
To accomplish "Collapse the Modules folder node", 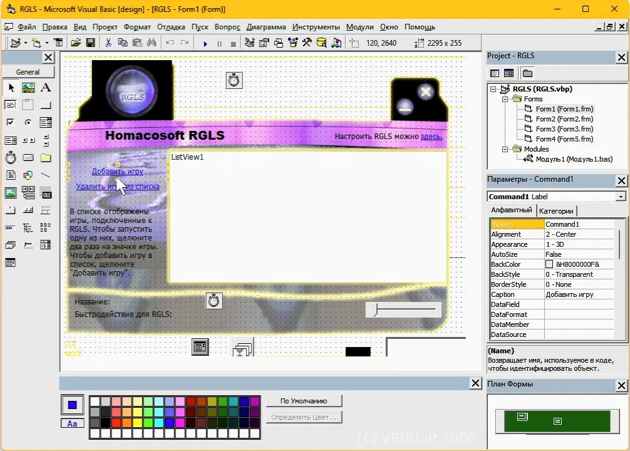I will (x=505, y=149).
